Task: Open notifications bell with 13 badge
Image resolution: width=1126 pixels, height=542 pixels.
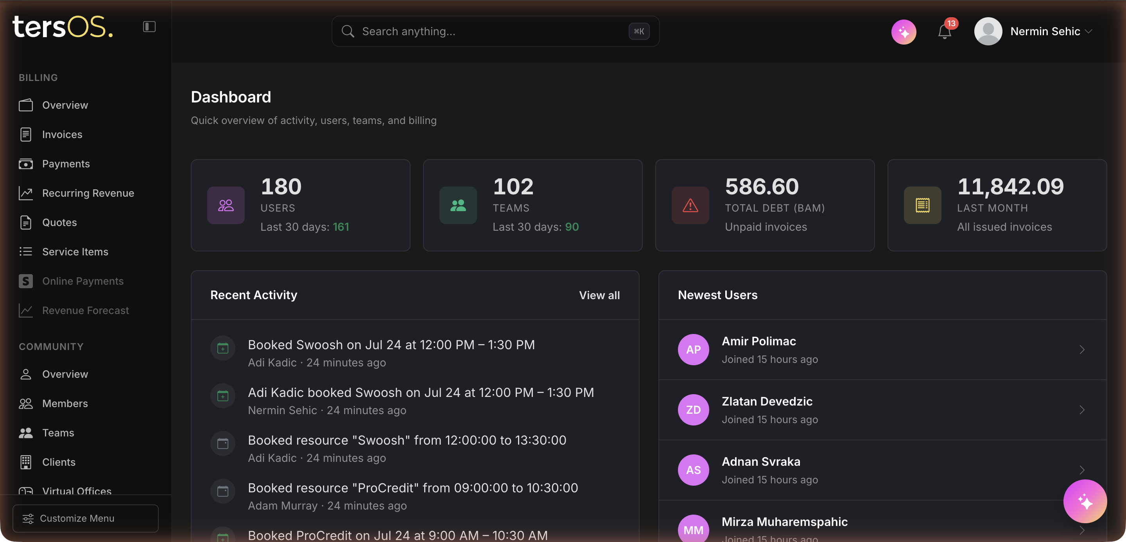Action: tap(945, 31)
